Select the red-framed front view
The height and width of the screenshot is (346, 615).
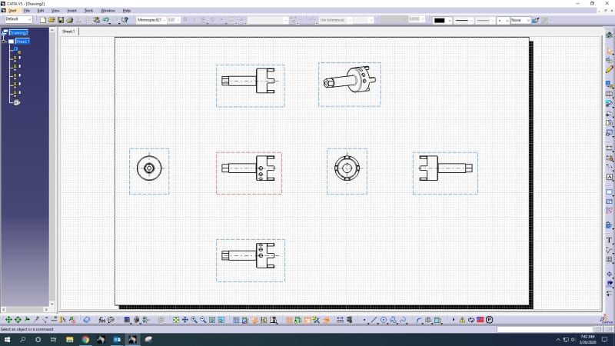pos(248,173)
